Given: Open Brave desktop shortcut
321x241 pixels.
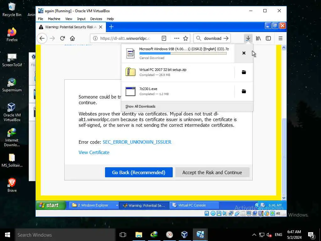Looking at the screenshot, I should pyautogui.click(x=12, y=185).
